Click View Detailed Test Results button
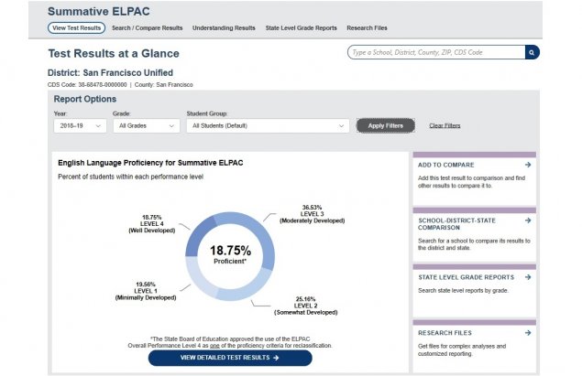The width and height of the screenshot is (582, 376). point(229,358)
